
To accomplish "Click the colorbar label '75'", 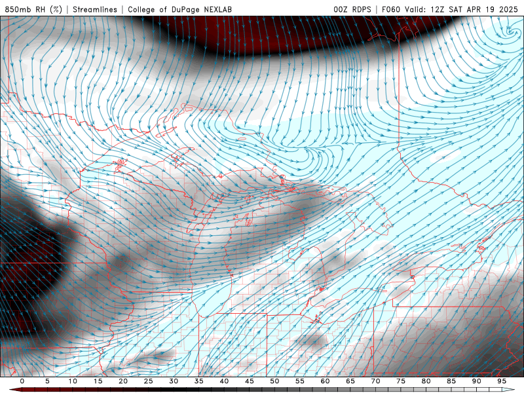I will [x=401, y=381].
